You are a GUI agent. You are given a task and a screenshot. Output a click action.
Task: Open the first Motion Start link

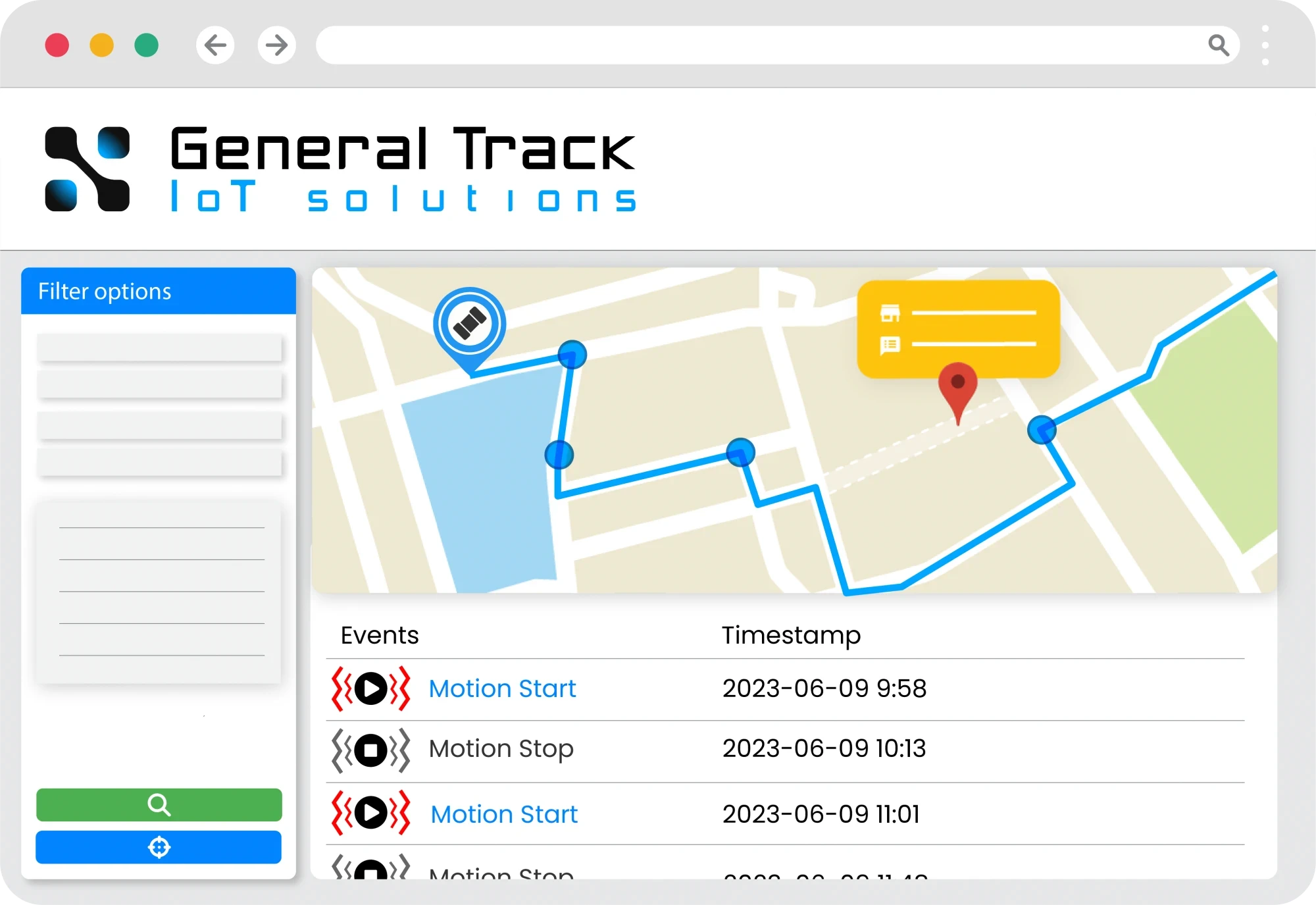point(502,688)
